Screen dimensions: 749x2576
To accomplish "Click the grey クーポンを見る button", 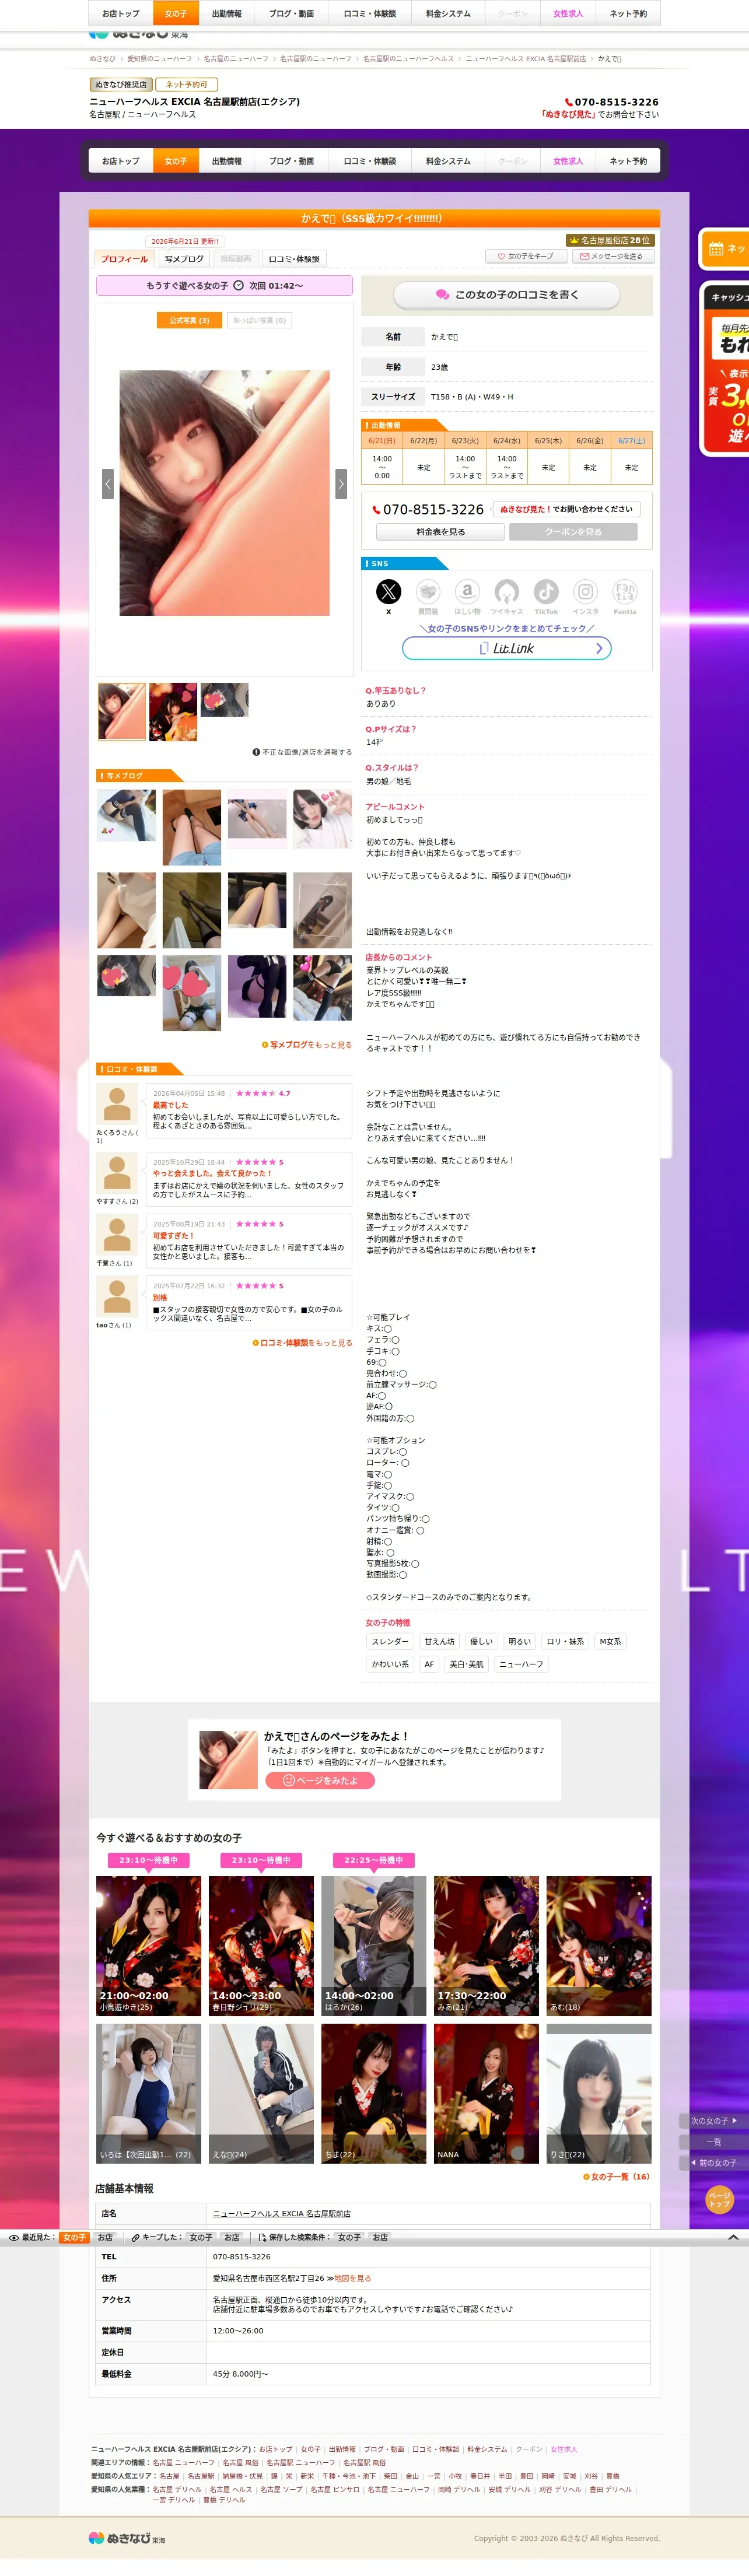I will [x=573, y=532].
